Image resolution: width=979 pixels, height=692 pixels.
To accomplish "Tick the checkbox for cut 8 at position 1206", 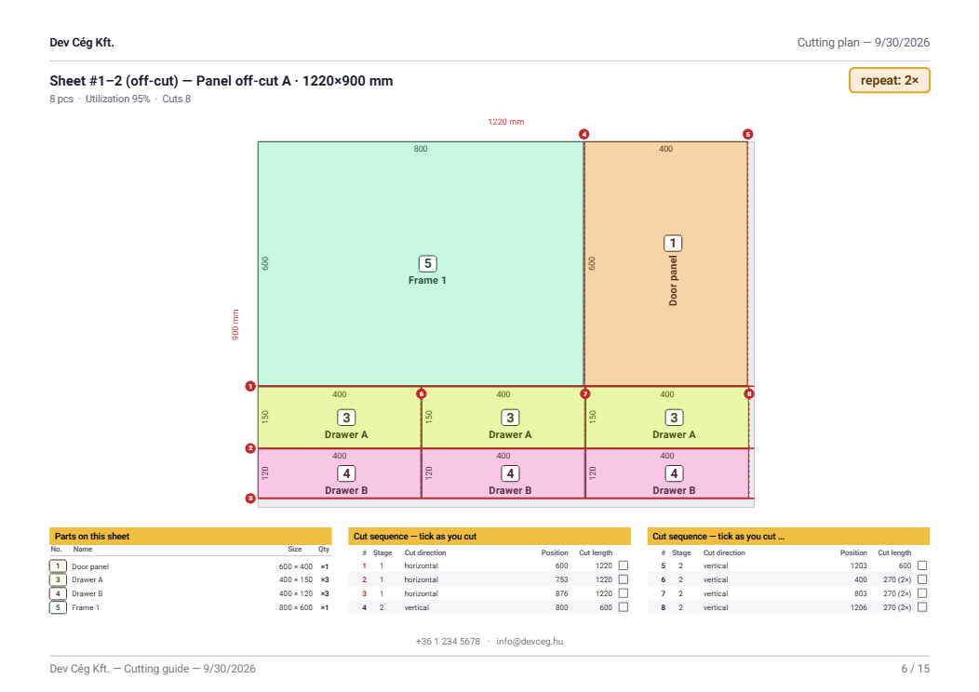I will pos(922,607).
